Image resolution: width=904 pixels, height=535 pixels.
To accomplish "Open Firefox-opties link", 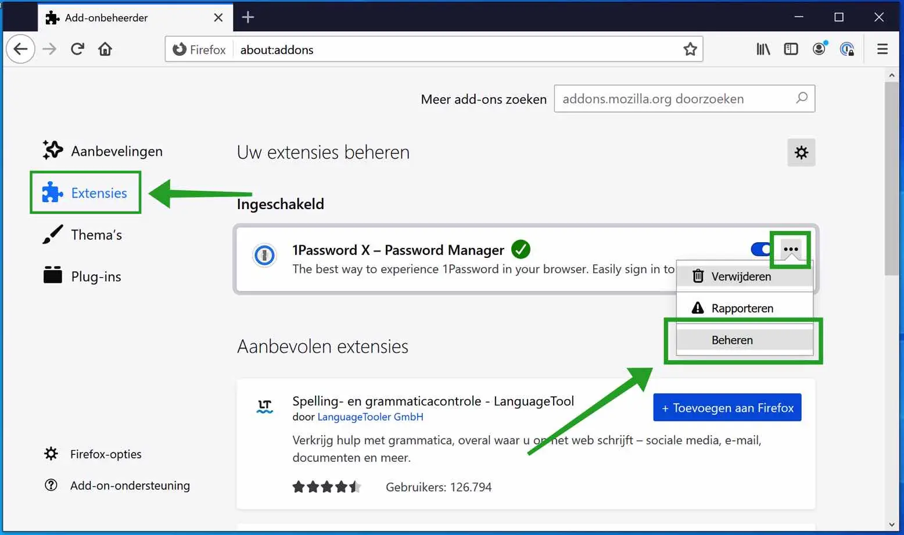I will click(x=93, y=454).
